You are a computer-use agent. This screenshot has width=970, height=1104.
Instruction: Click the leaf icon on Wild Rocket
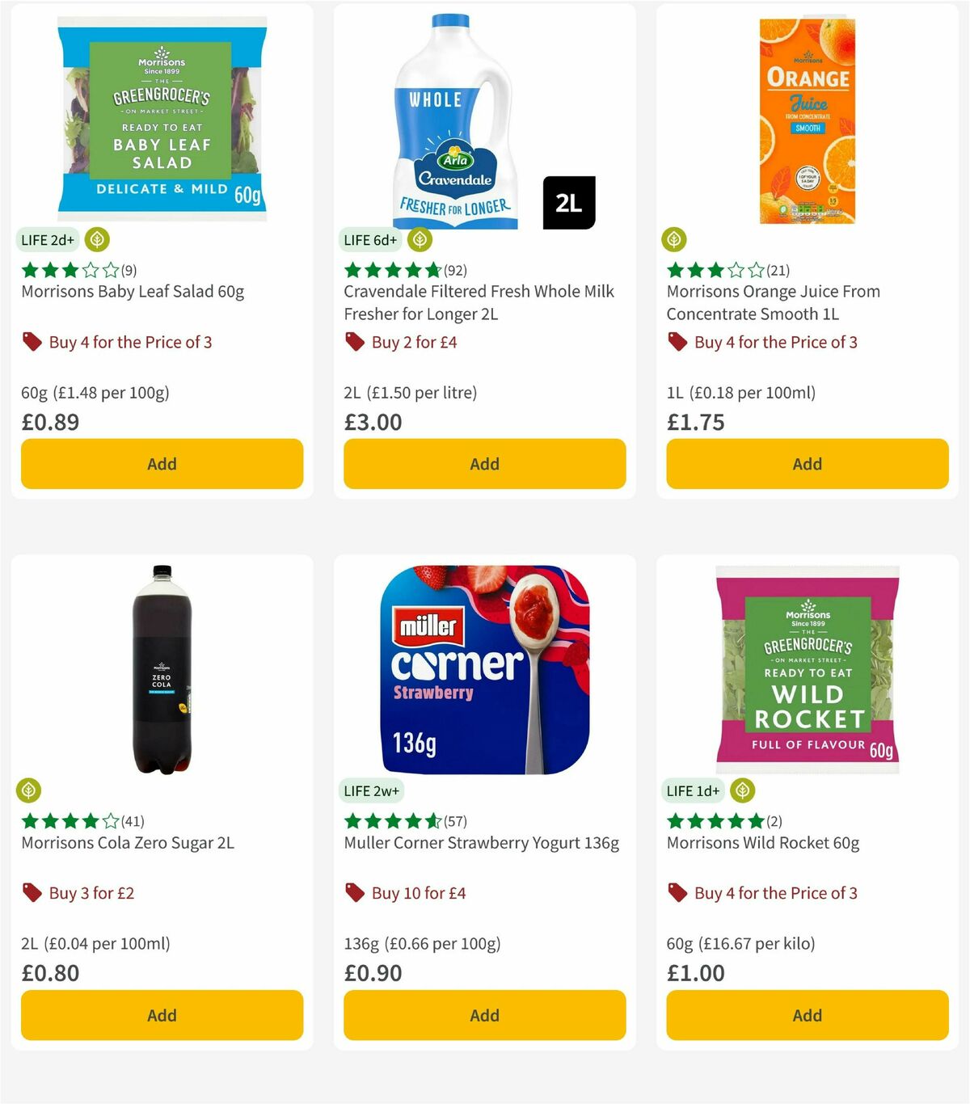coord(741,790)
